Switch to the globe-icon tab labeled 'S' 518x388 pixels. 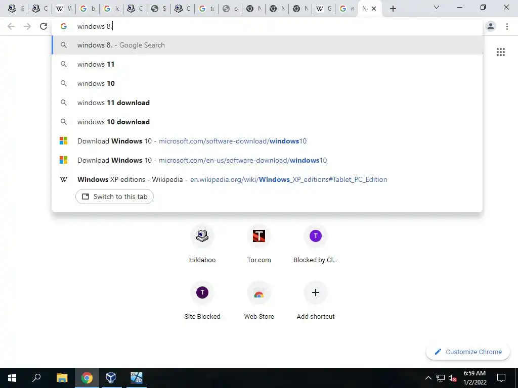158,9
